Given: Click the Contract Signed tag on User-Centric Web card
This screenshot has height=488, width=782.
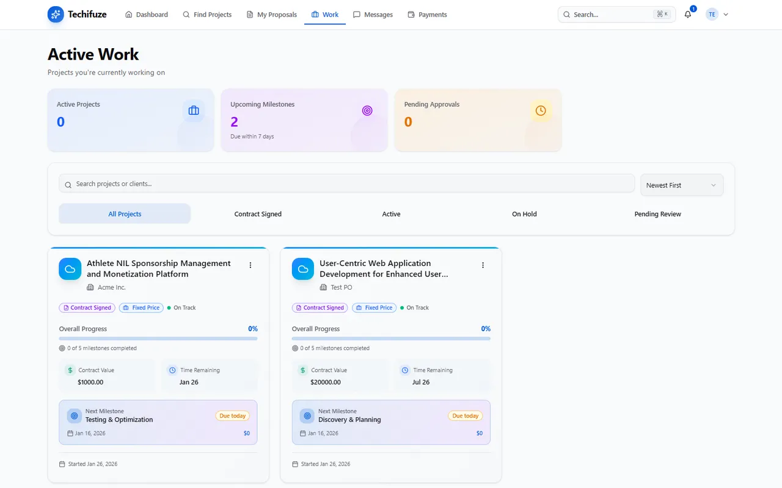Looking at the screenshot, I should [320, 308].
